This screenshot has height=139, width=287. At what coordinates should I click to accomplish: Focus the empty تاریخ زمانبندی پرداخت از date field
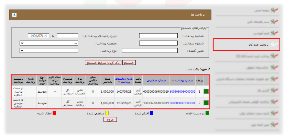[x=67, y=36]
